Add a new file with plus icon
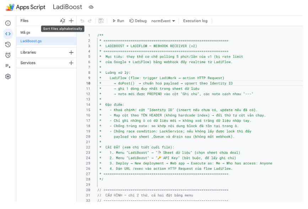308x209 pixels. click(71, 21)
